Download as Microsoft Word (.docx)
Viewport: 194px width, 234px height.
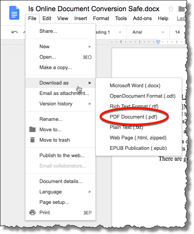(139, 85)
